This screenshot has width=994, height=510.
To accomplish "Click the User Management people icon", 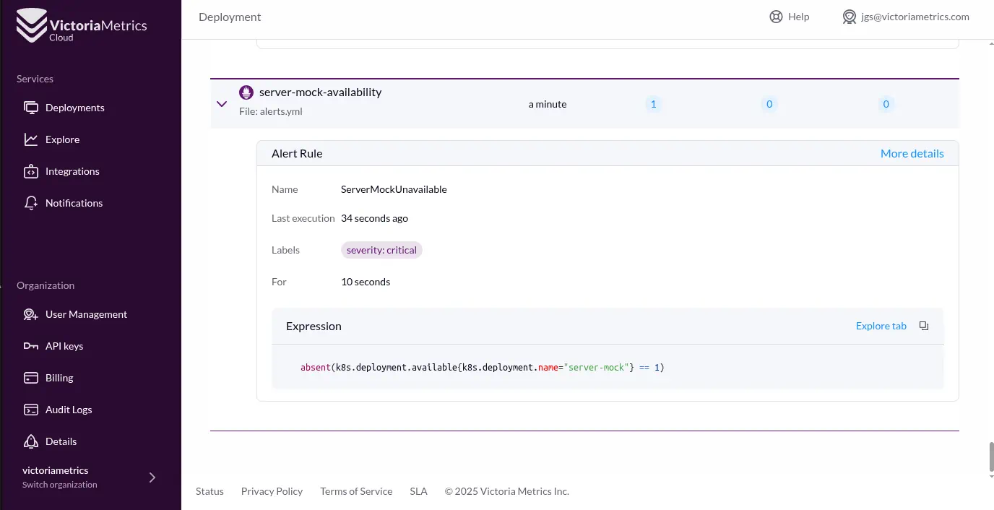I will pos(31,314).
